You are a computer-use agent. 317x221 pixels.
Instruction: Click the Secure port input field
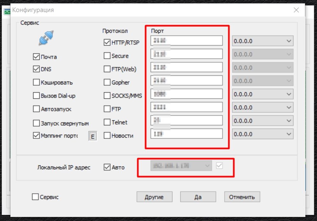click(187, 54)
